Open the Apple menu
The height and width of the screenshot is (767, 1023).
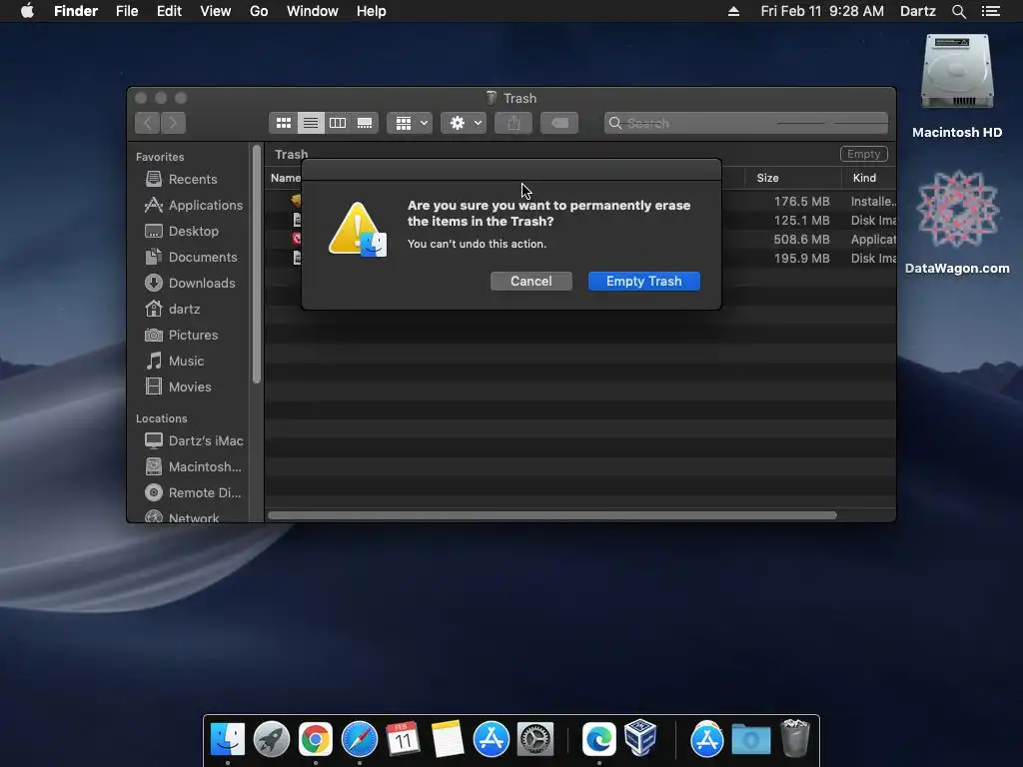pyautogui.click(x=27, y=11)
